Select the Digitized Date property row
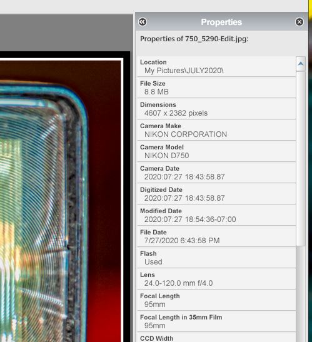 click(x=216, y=194)
